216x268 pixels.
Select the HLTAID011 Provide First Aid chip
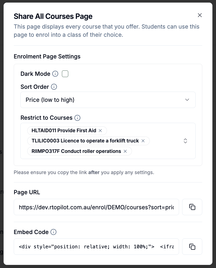point(64,131)
